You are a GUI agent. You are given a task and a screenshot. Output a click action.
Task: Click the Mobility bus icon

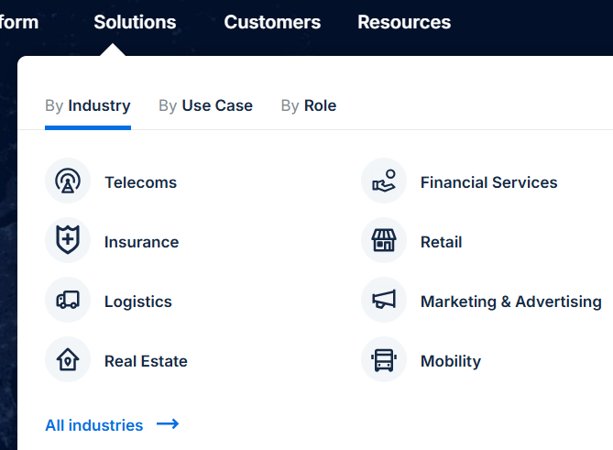(x=383, y=360)
